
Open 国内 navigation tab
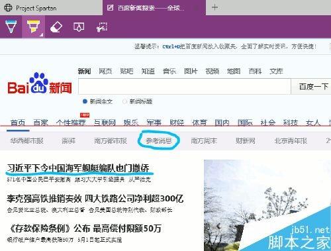(x=222, y=123)
